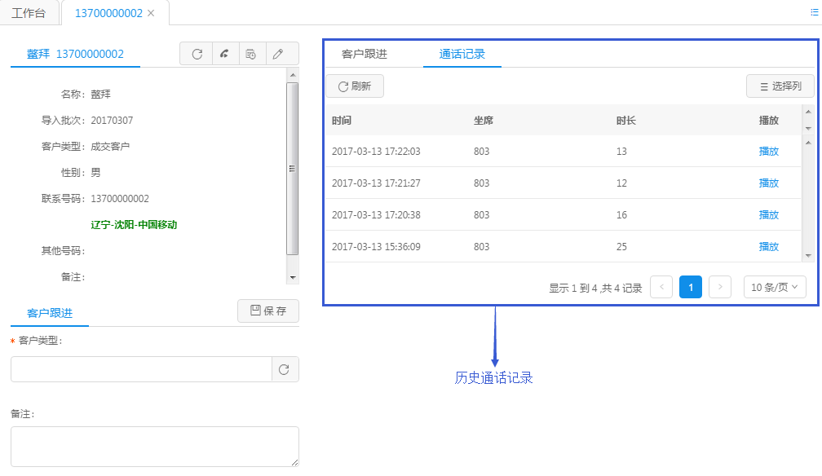Go to next page arrow
This screenshot has width=822, height=476.
[x=720, y=287]
